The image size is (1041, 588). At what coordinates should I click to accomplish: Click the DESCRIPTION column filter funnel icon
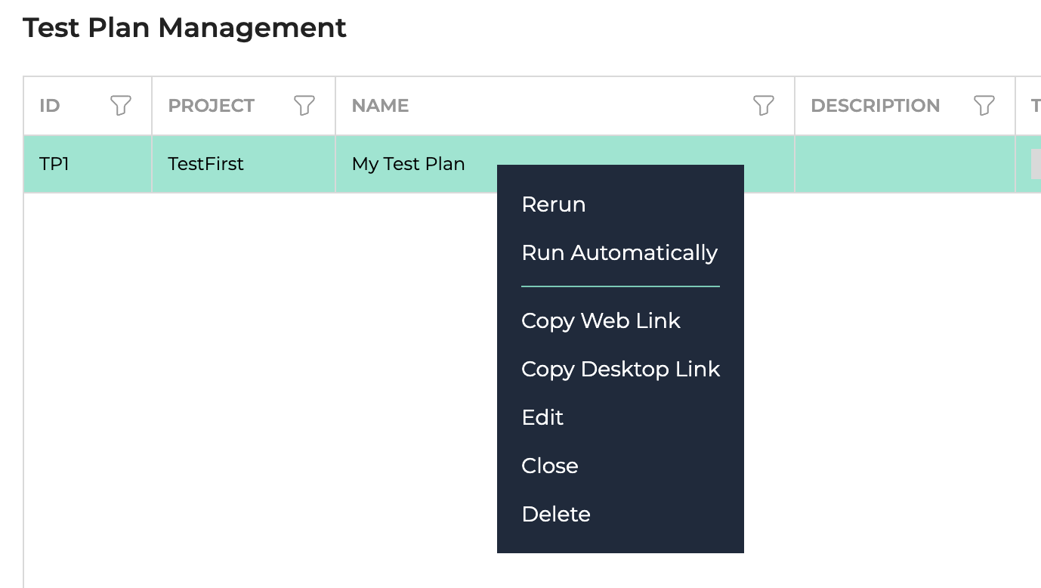984,106
